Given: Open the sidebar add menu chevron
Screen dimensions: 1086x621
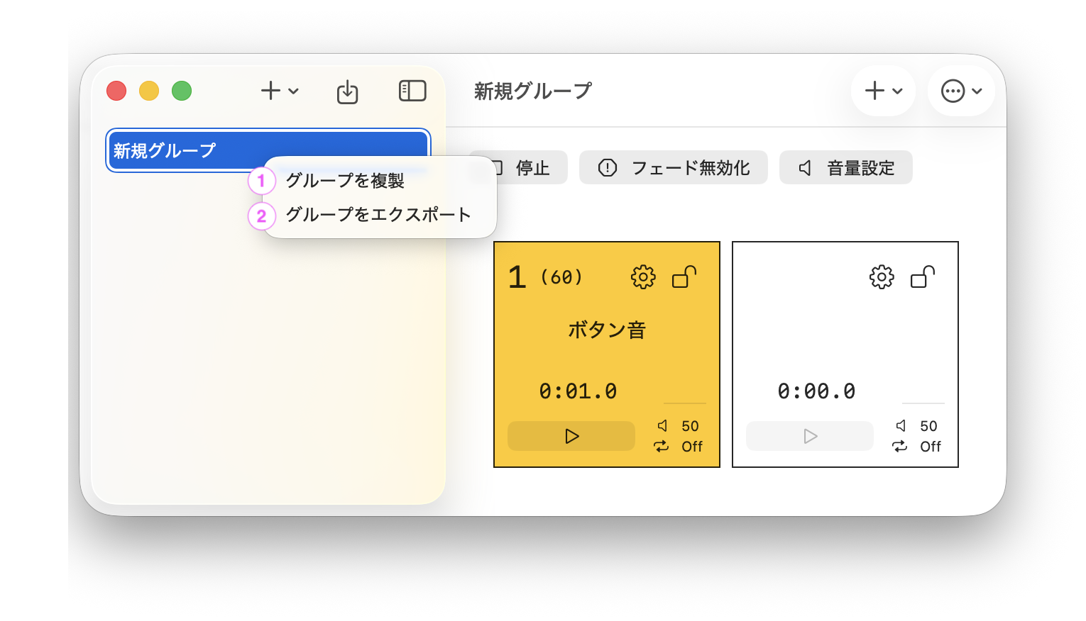Looking at the screenshot, I should point(293,91).
